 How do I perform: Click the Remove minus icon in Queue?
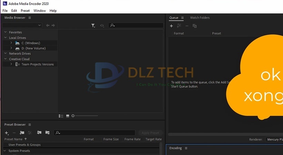click(x=187, y=26)
